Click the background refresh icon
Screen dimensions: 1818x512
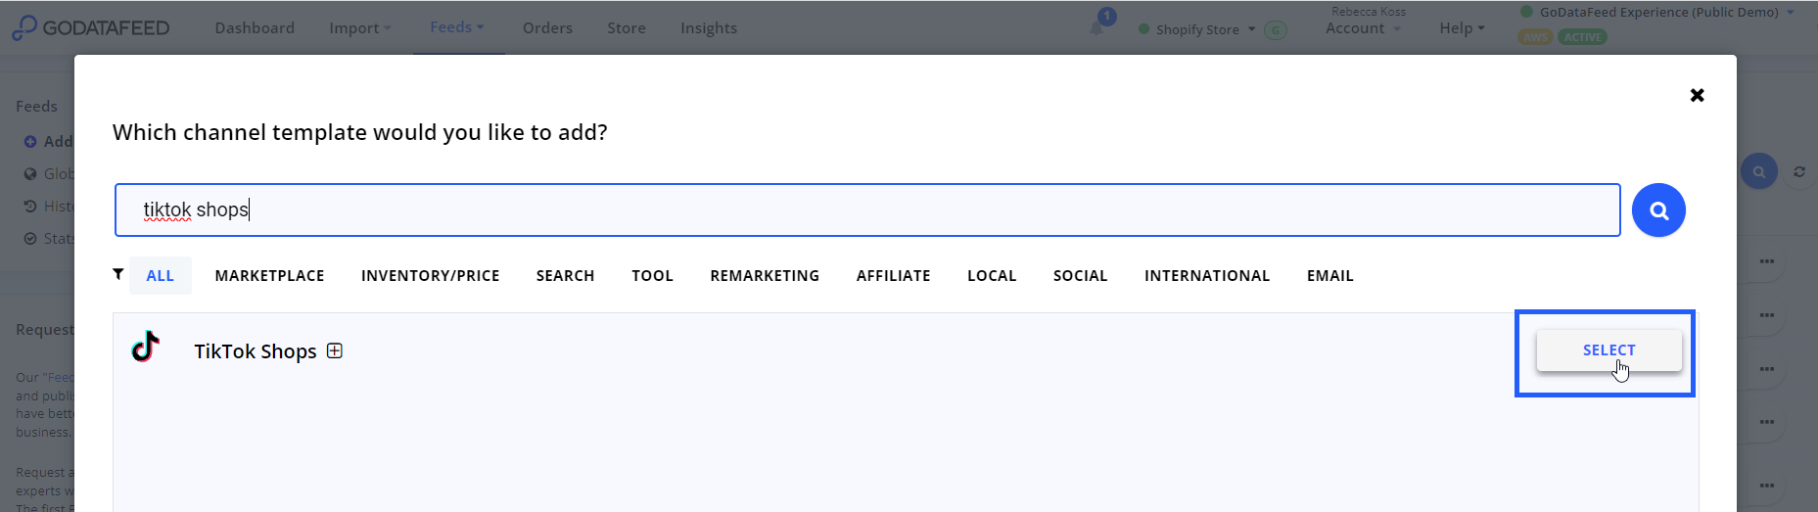pos(1799,172)
